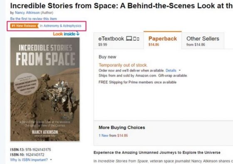The height and width of the screenshot is (164, 233).
Task: Expand the Details dropdown arrow
Action: (x=180, y=70)
